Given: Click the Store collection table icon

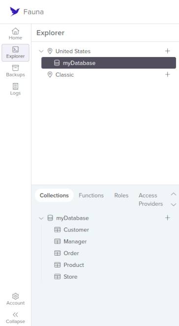Looking at the screenshot, I should click(x=58, y=277).
